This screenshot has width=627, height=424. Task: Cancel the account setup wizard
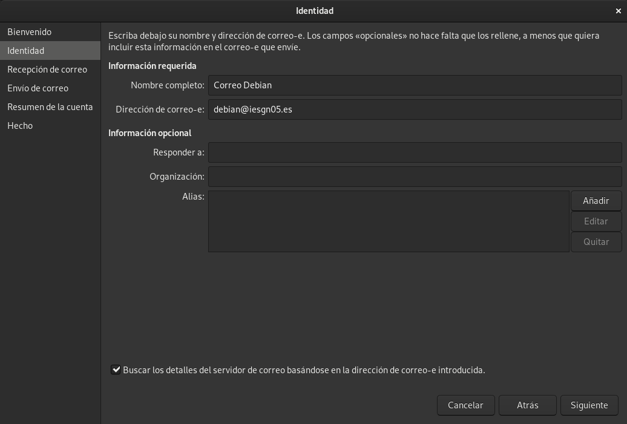[x=465, y=405]
